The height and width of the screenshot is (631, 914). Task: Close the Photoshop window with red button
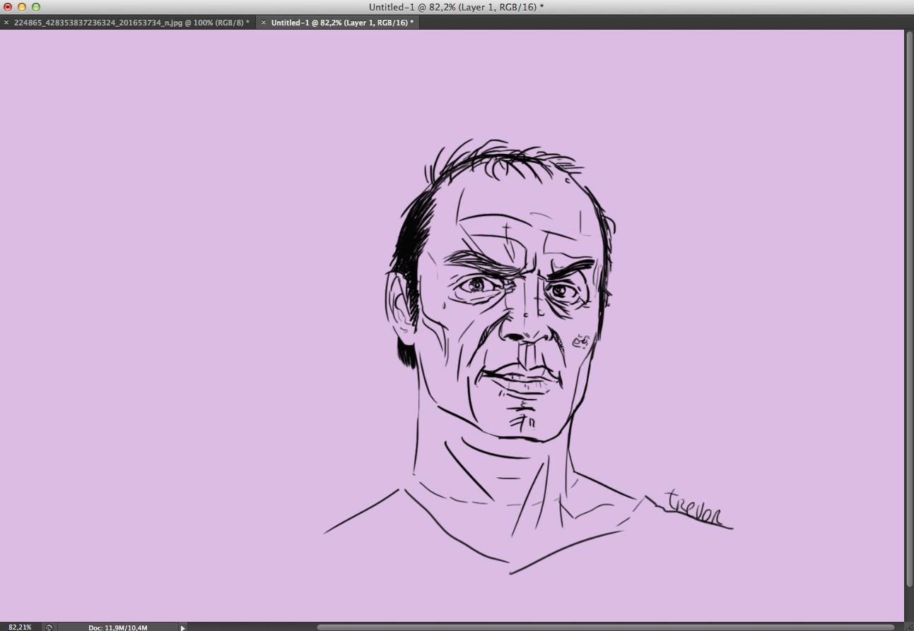pos(8,7)
